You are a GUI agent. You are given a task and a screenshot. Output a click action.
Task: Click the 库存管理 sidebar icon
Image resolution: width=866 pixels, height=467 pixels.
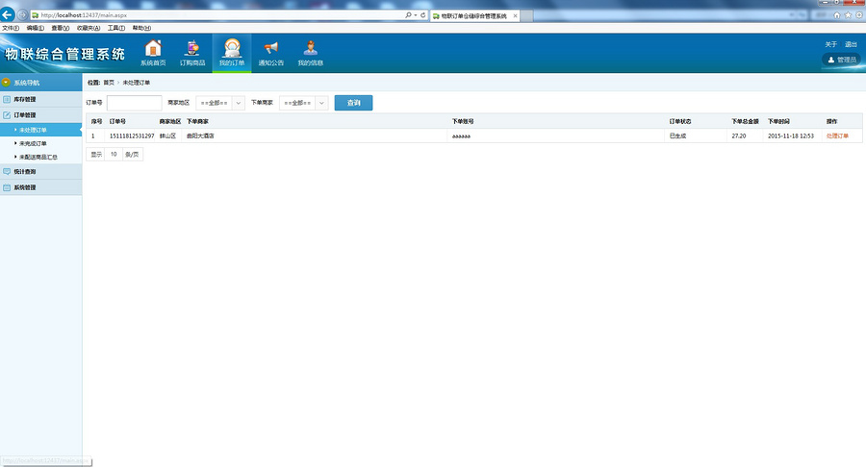click(7, 99)
